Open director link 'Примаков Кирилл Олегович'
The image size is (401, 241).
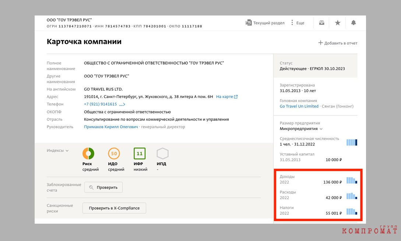coord(111,127)
